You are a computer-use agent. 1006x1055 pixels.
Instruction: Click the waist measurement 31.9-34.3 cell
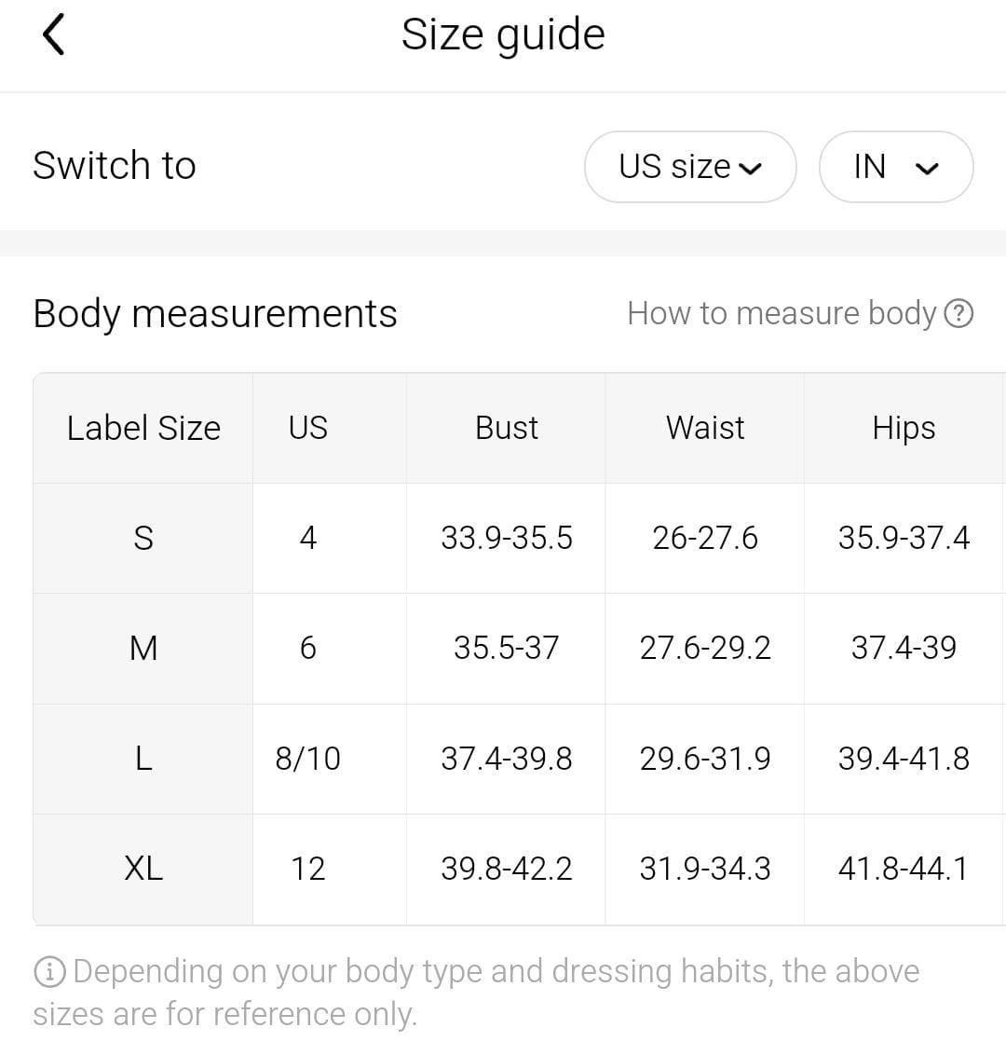705,869
